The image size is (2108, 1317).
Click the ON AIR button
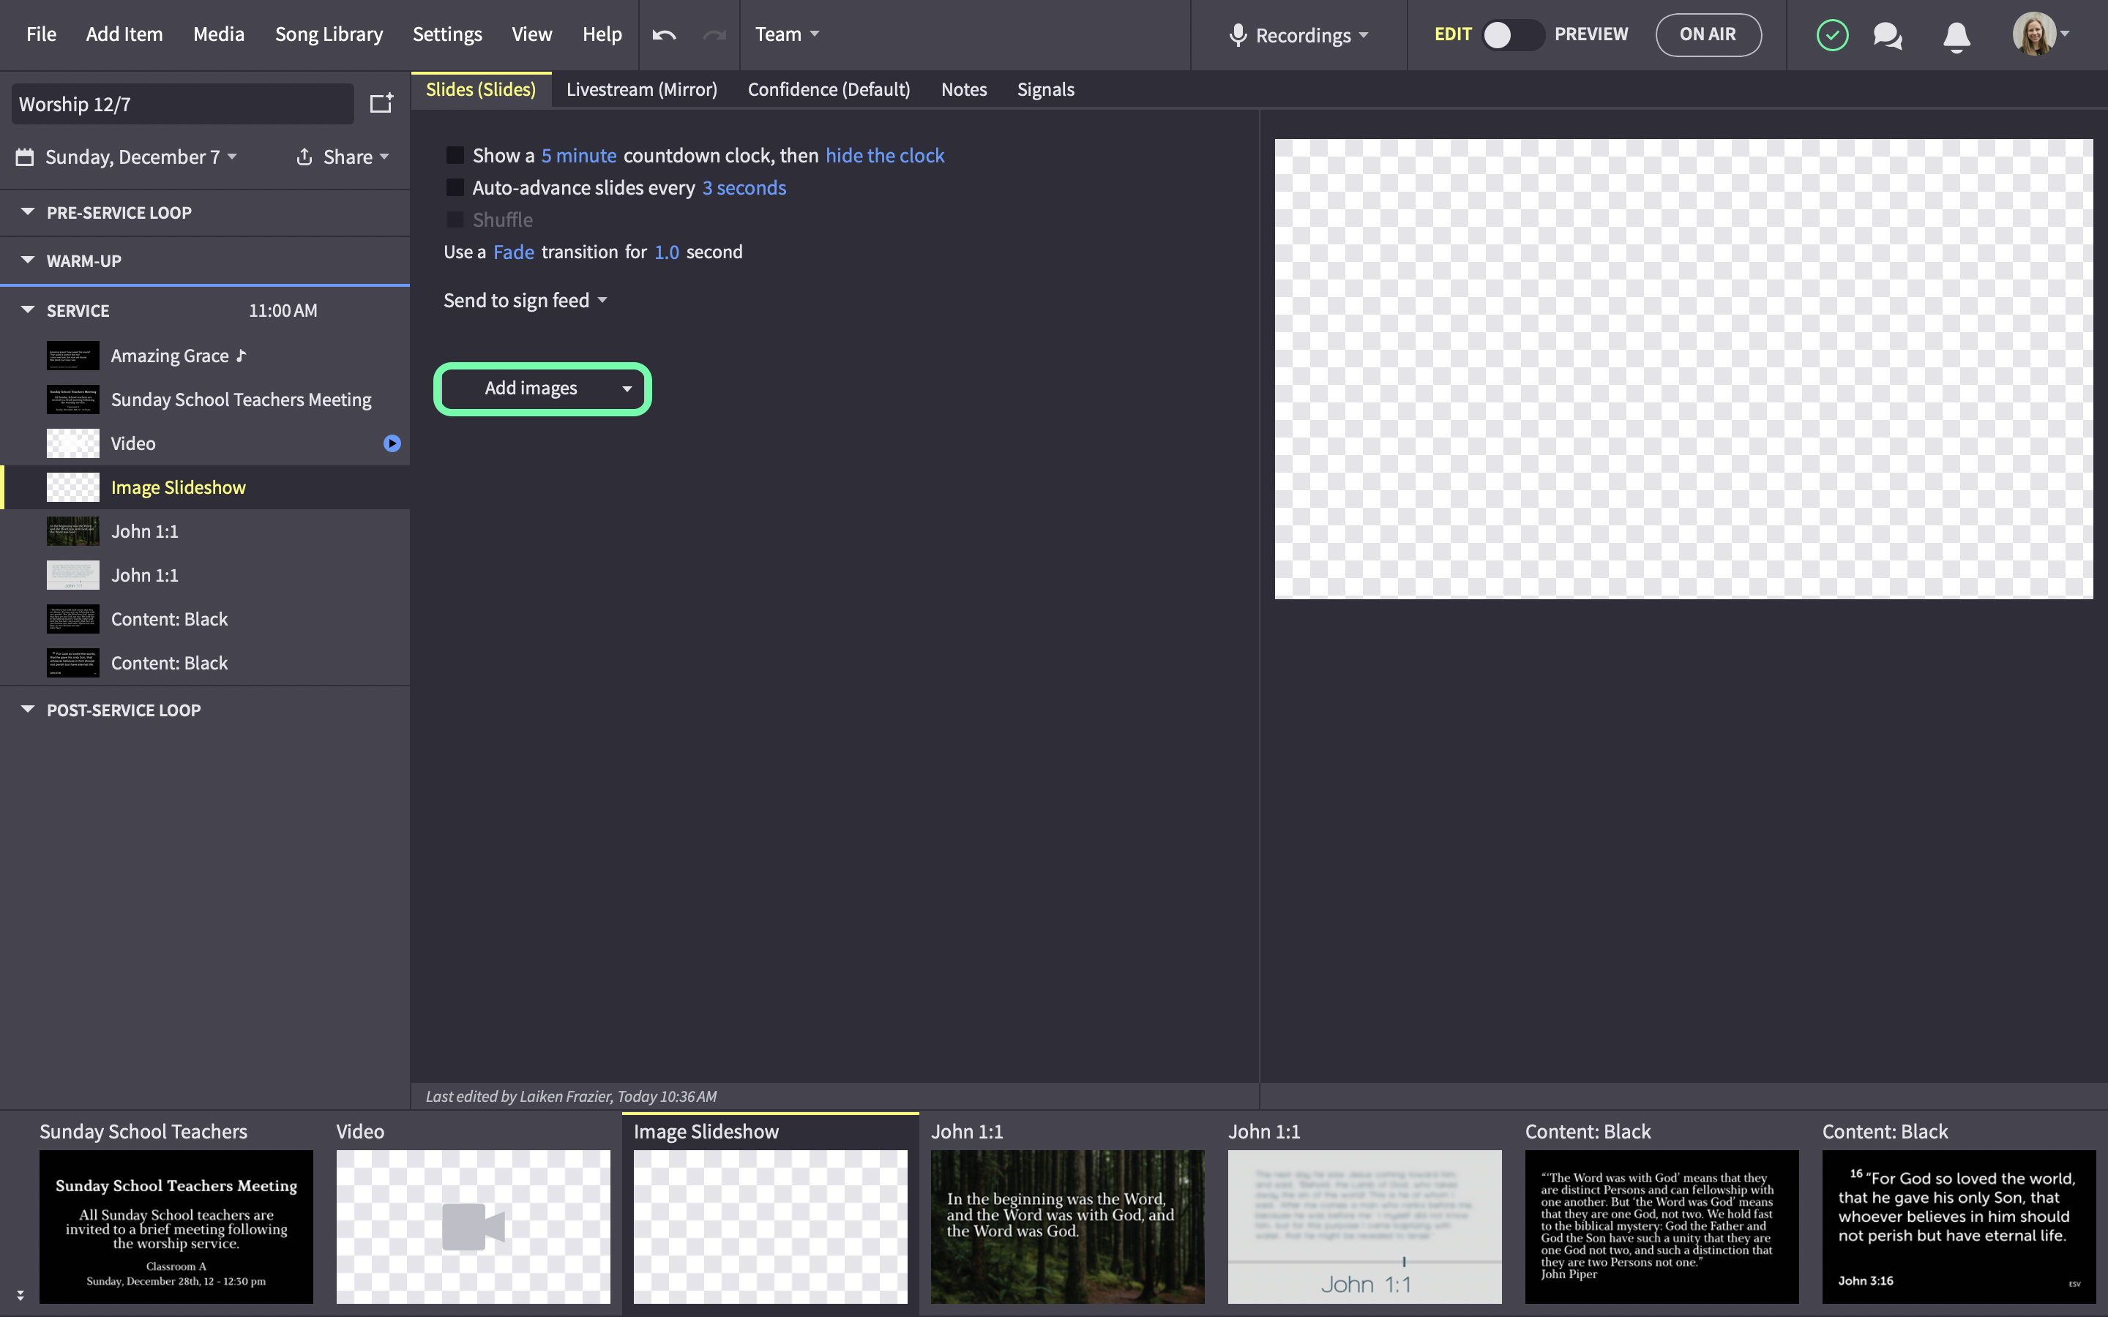[x=1708, y=35]
